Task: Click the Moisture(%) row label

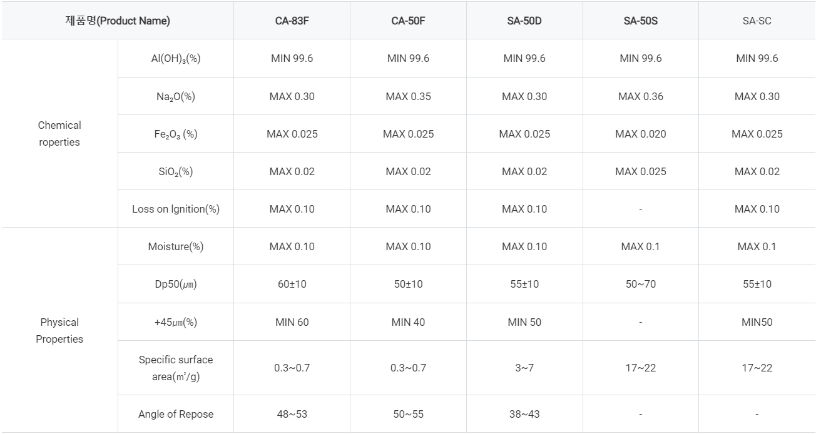Action: click(x=176, y=246)
